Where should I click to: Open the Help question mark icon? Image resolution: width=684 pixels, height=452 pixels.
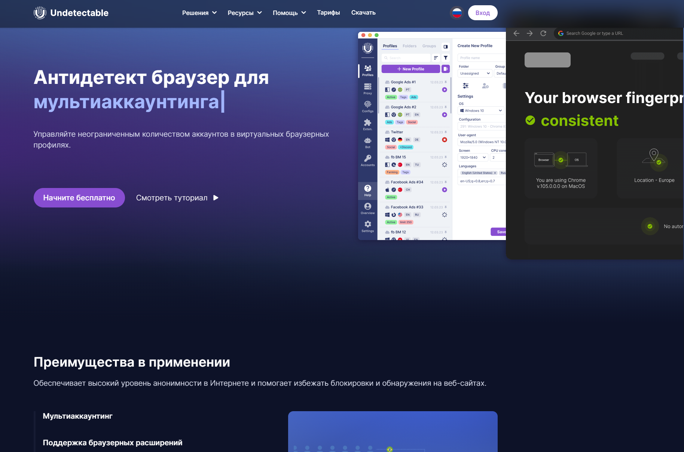click(367, 190)
